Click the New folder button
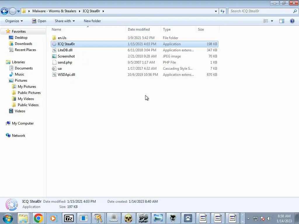Image resolution: width=299 pixels, height=224 pixels. [92, 21]
